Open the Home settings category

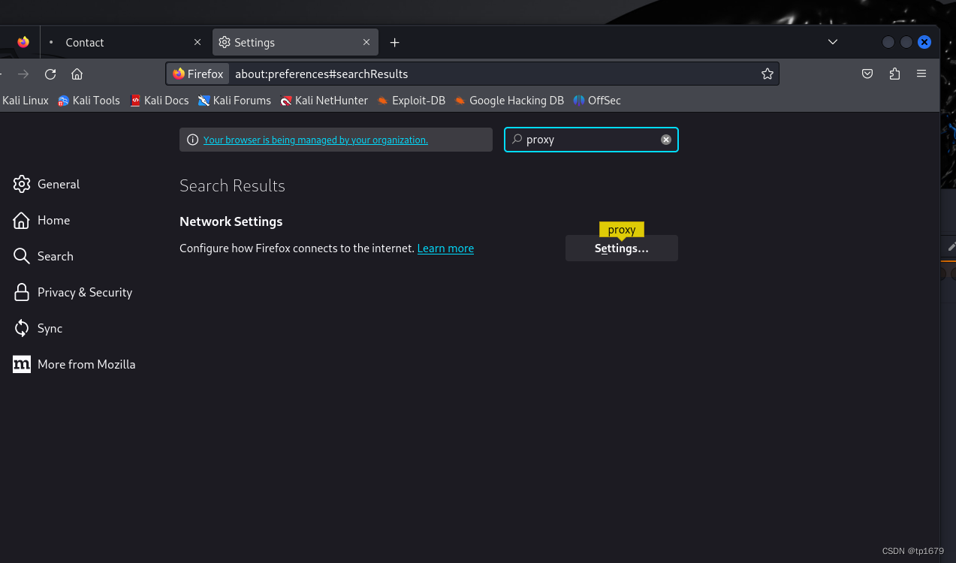tap(42, 220)
